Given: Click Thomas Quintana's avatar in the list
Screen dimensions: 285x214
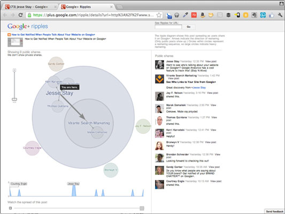Looking at the screenshot, I should point(159,121).
